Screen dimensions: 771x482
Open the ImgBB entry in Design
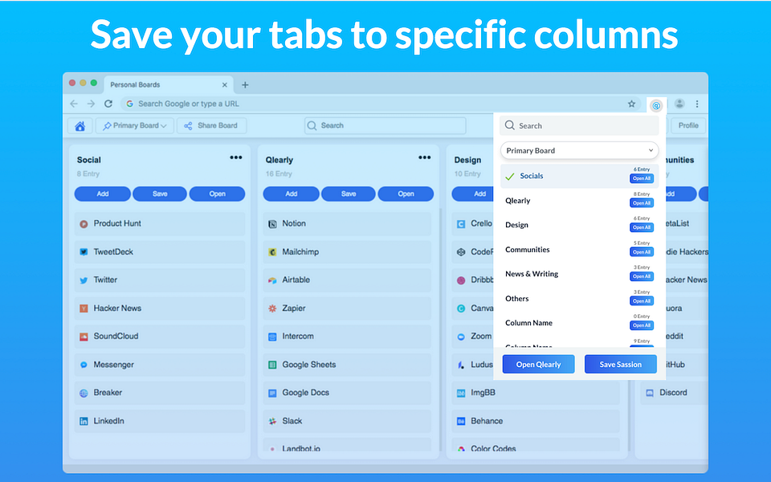click(536, 393)
